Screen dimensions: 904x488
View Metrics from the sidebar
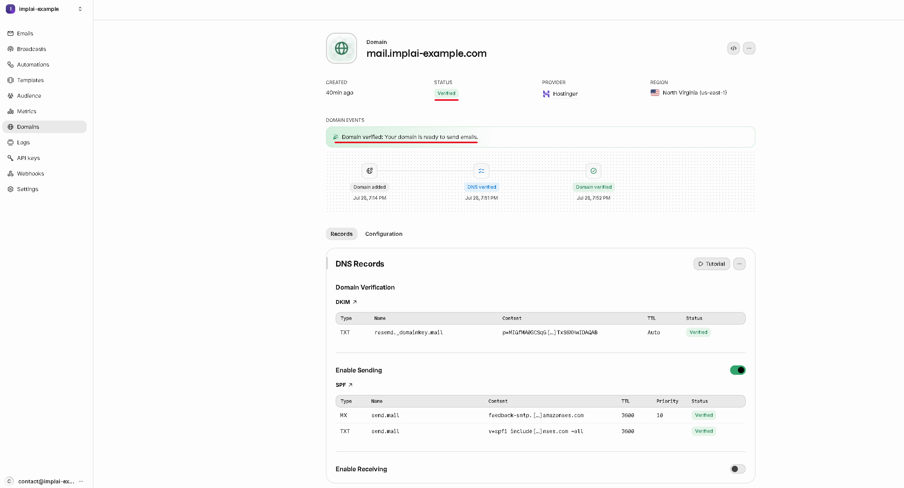pyautogui.click(x=44, y=111)
